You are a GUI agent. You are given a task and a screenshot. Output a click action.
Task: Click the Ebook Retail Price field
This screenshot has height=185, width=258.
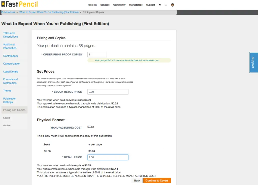pyautogui.click(x=108, y=92)
